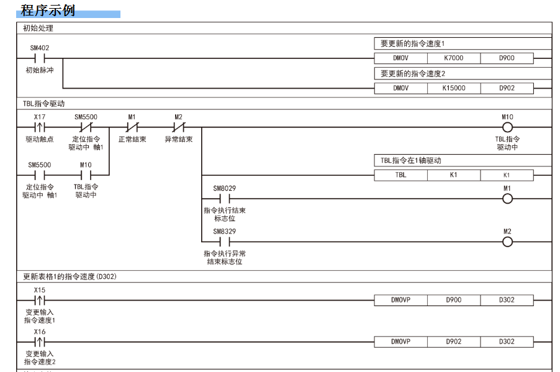
Task: Select the M1 normally-closed contact
Action: (x=132, y=127)
